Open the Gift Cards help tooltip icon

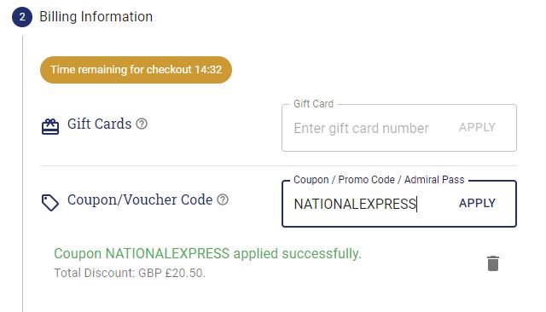pyautogui.click(x=142, y=124)
